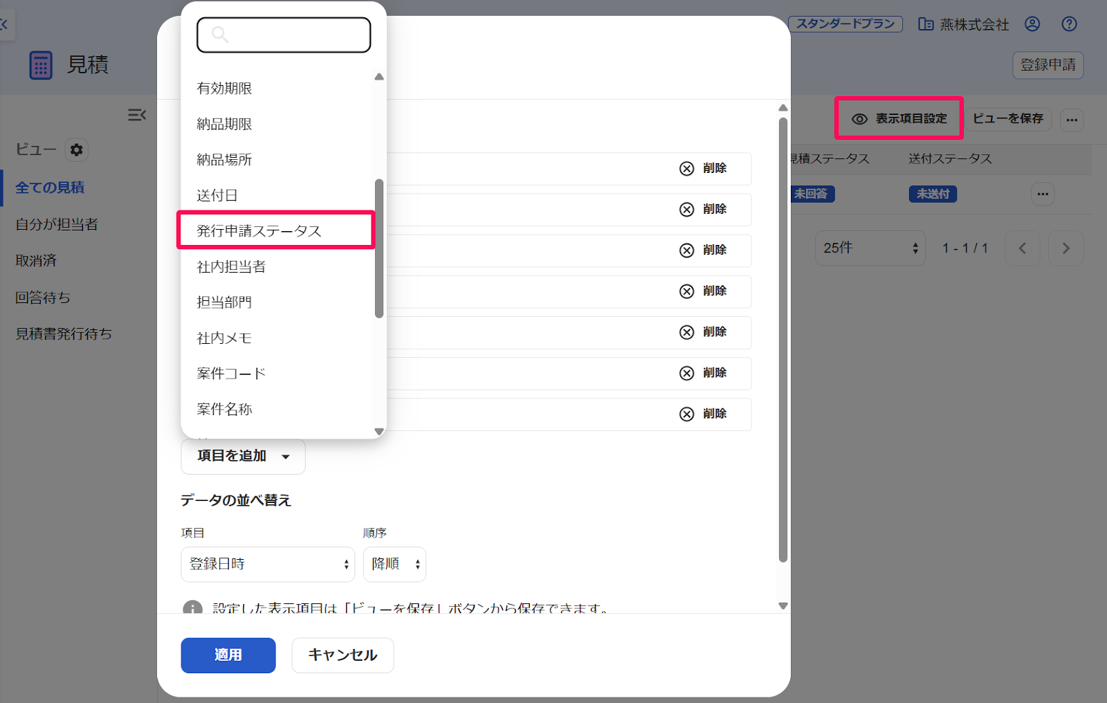The height and width of the screenshot is (703, 1107).
Task: Open the 25件 page size dropdown
Action: point(870,248)
